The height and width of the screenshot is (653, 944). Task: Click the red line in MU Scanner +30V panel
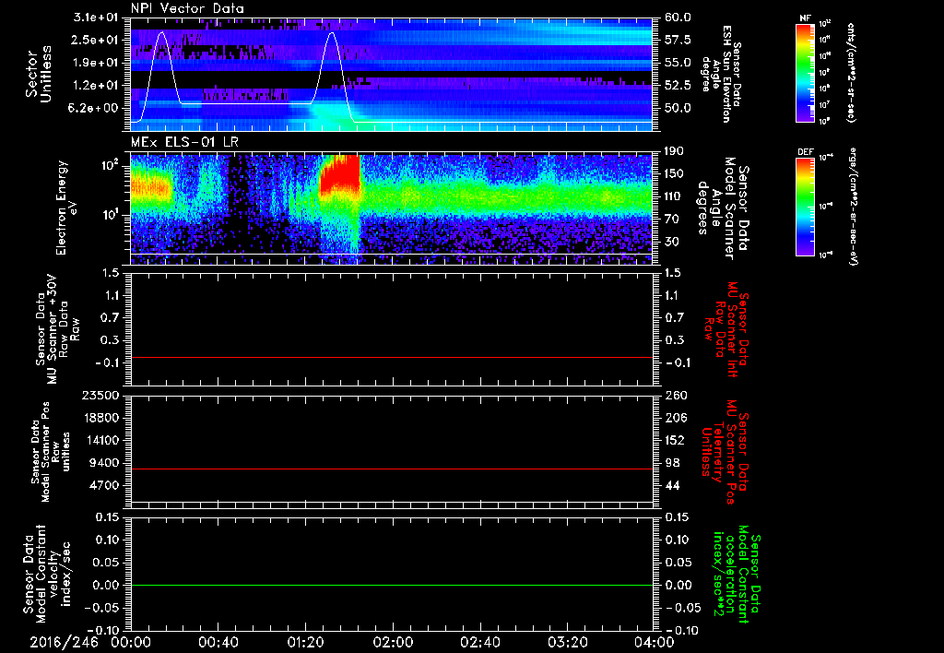pos(391,357)
